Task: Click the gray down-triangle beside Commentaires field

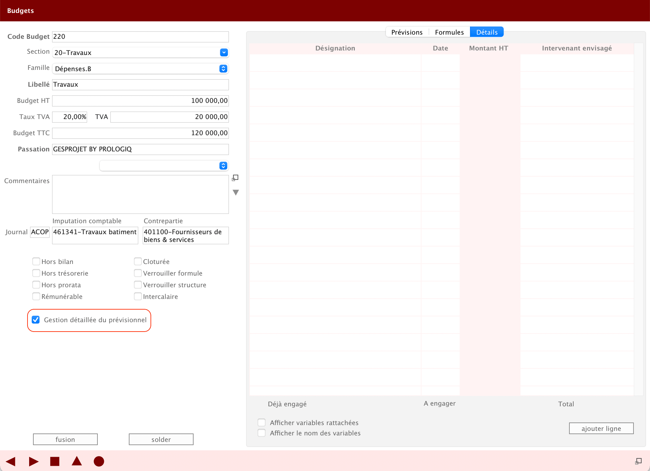Action: pos(236,192)
